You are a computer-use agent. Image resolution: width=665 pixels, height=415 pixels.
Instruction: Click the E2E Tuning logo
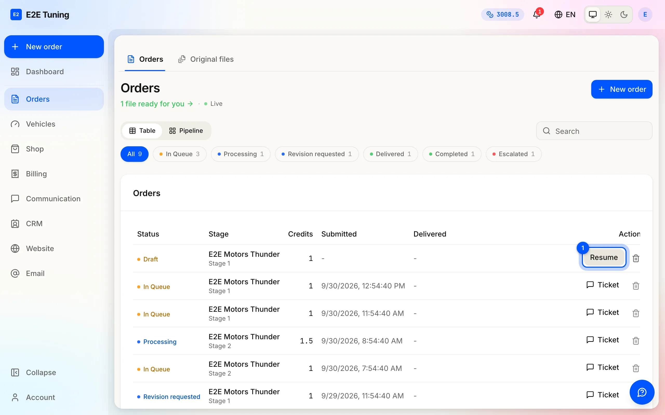(x=39, y=15)
